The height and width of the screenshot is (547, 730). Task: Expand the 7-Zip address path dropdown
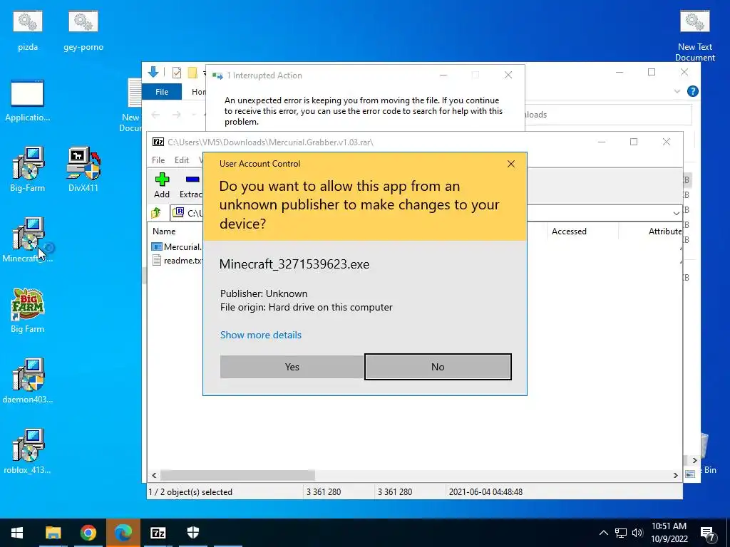pyautogui.click(x=676, y=214)
